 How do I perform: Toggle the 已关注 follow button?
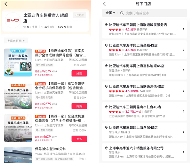[x=79, y=15]
